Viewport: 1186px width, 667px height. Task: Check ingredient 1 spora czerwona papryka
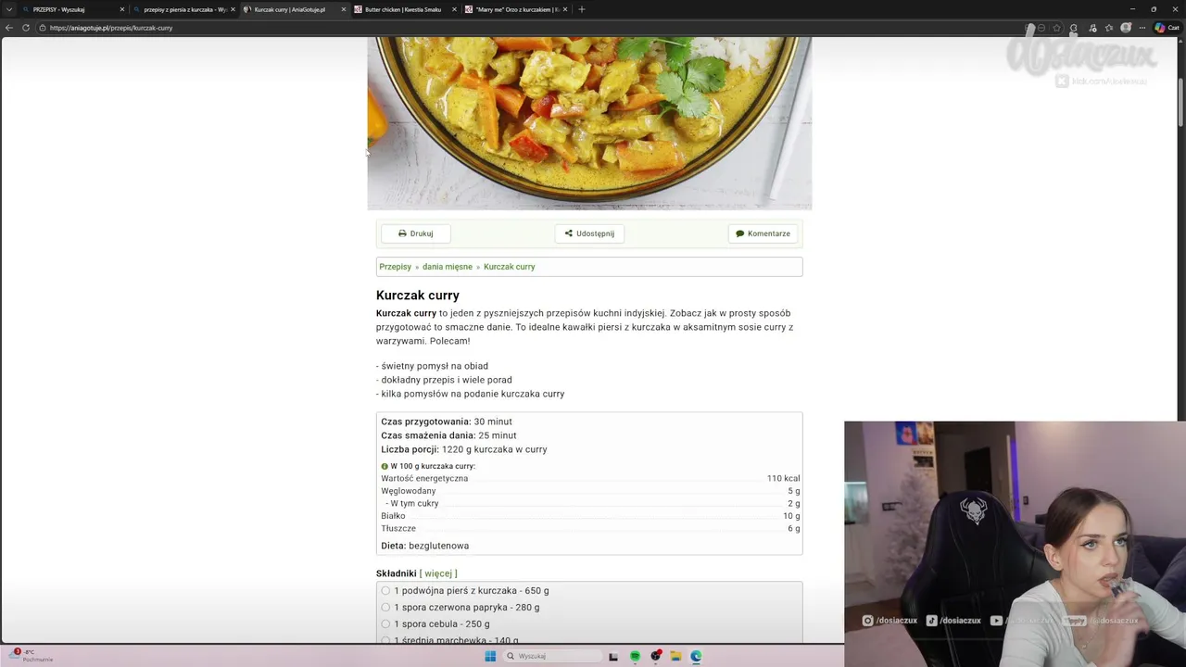pyautogui.click(x=385, y=607)
